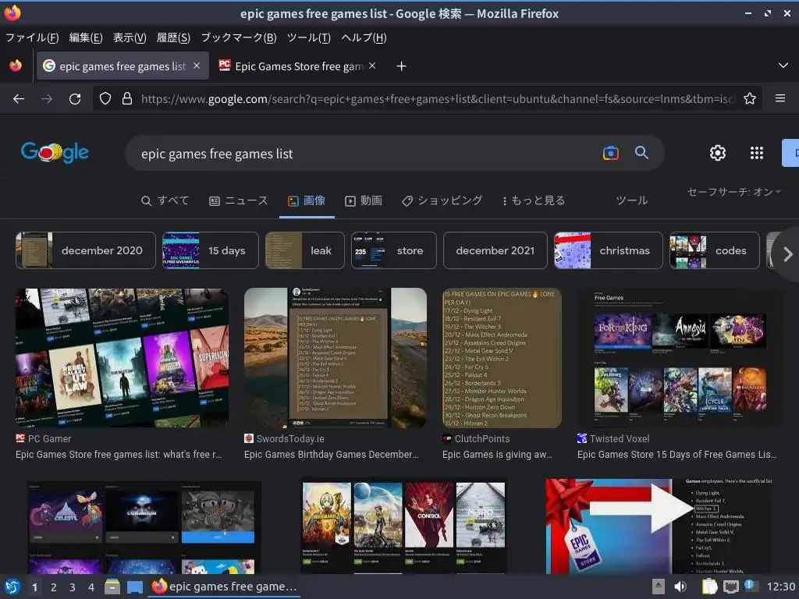Screen dimensions: 799x599
Task: Click the forward navigation arrow
Action: click(47, 99)
